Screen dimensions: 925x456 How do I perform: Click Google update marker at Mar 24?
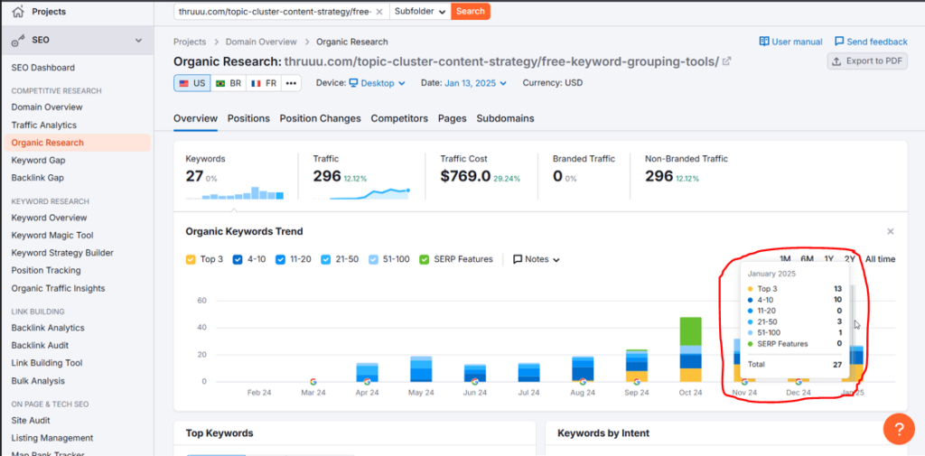[x=313, y=382]
